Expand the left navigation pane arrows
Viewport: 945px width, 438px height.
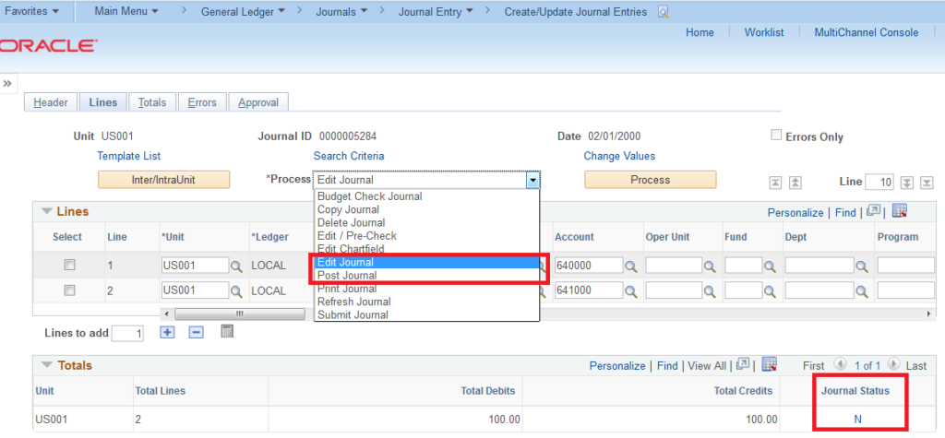pos(7,83)
